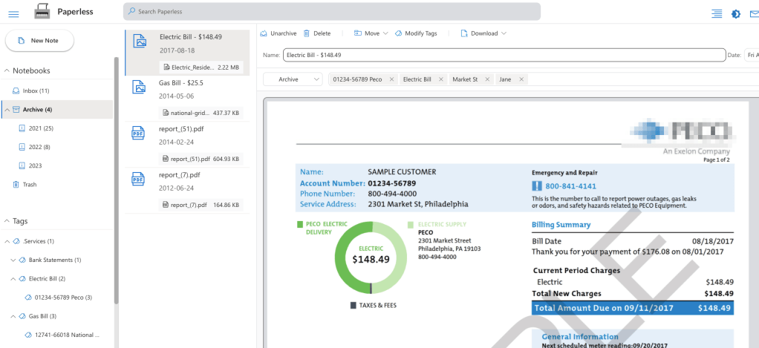
Task: Click the Paperless printer logo icon
Action: (43, 12)
